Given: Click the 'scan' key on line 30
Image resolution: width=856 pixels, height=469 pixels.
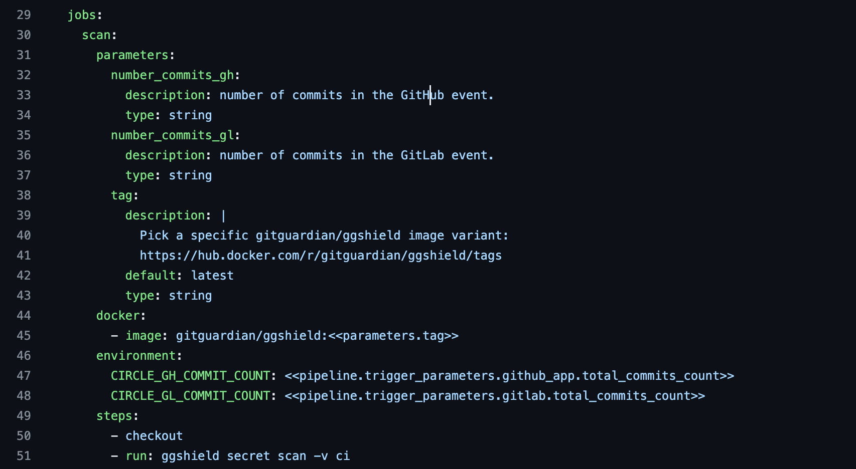Looking at the screenshot, I should click(96, 35).
